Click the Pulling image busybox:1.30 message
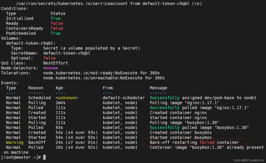The image size is (266, 163). pyautogui.click(x=185, y=122)
